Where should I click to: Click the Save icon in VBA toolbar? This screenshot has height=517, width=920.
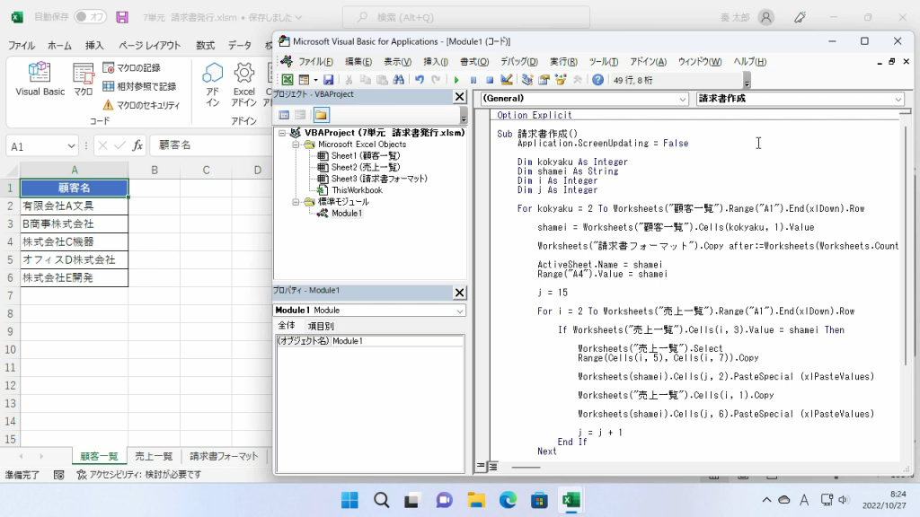(329, 80)
